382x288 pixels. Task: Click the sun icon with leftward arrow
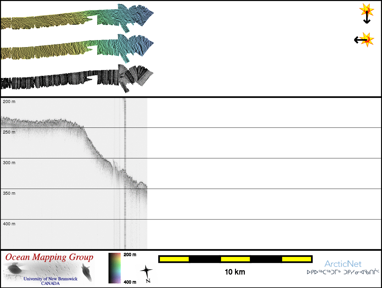tap(364, 40)
